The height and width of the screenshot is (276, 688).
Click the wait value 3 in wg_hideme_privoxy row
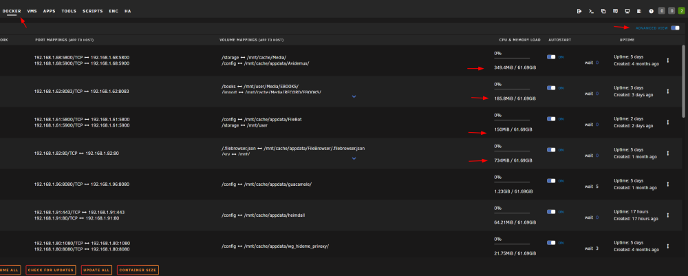[x=597, y=248]
